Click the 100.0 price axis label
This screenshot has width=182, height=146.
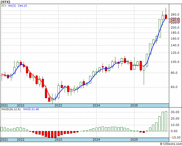pos(175,62)
